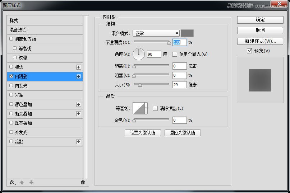Enable 斜面和浮雕 checkbox

pos(11,39)
